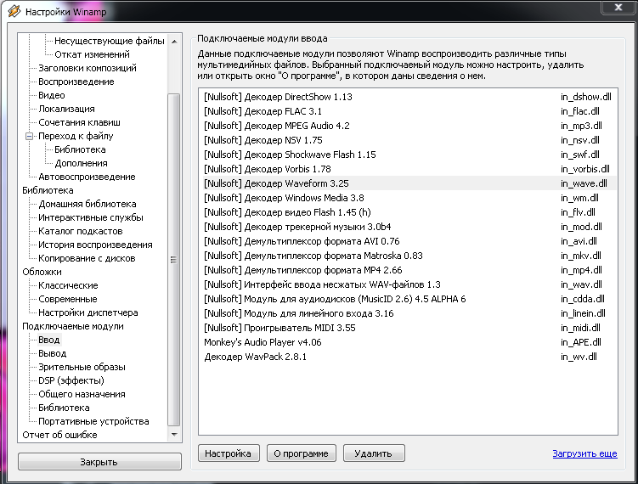Select the "Декодер Vorbis 1.78" row

point(408,169)
